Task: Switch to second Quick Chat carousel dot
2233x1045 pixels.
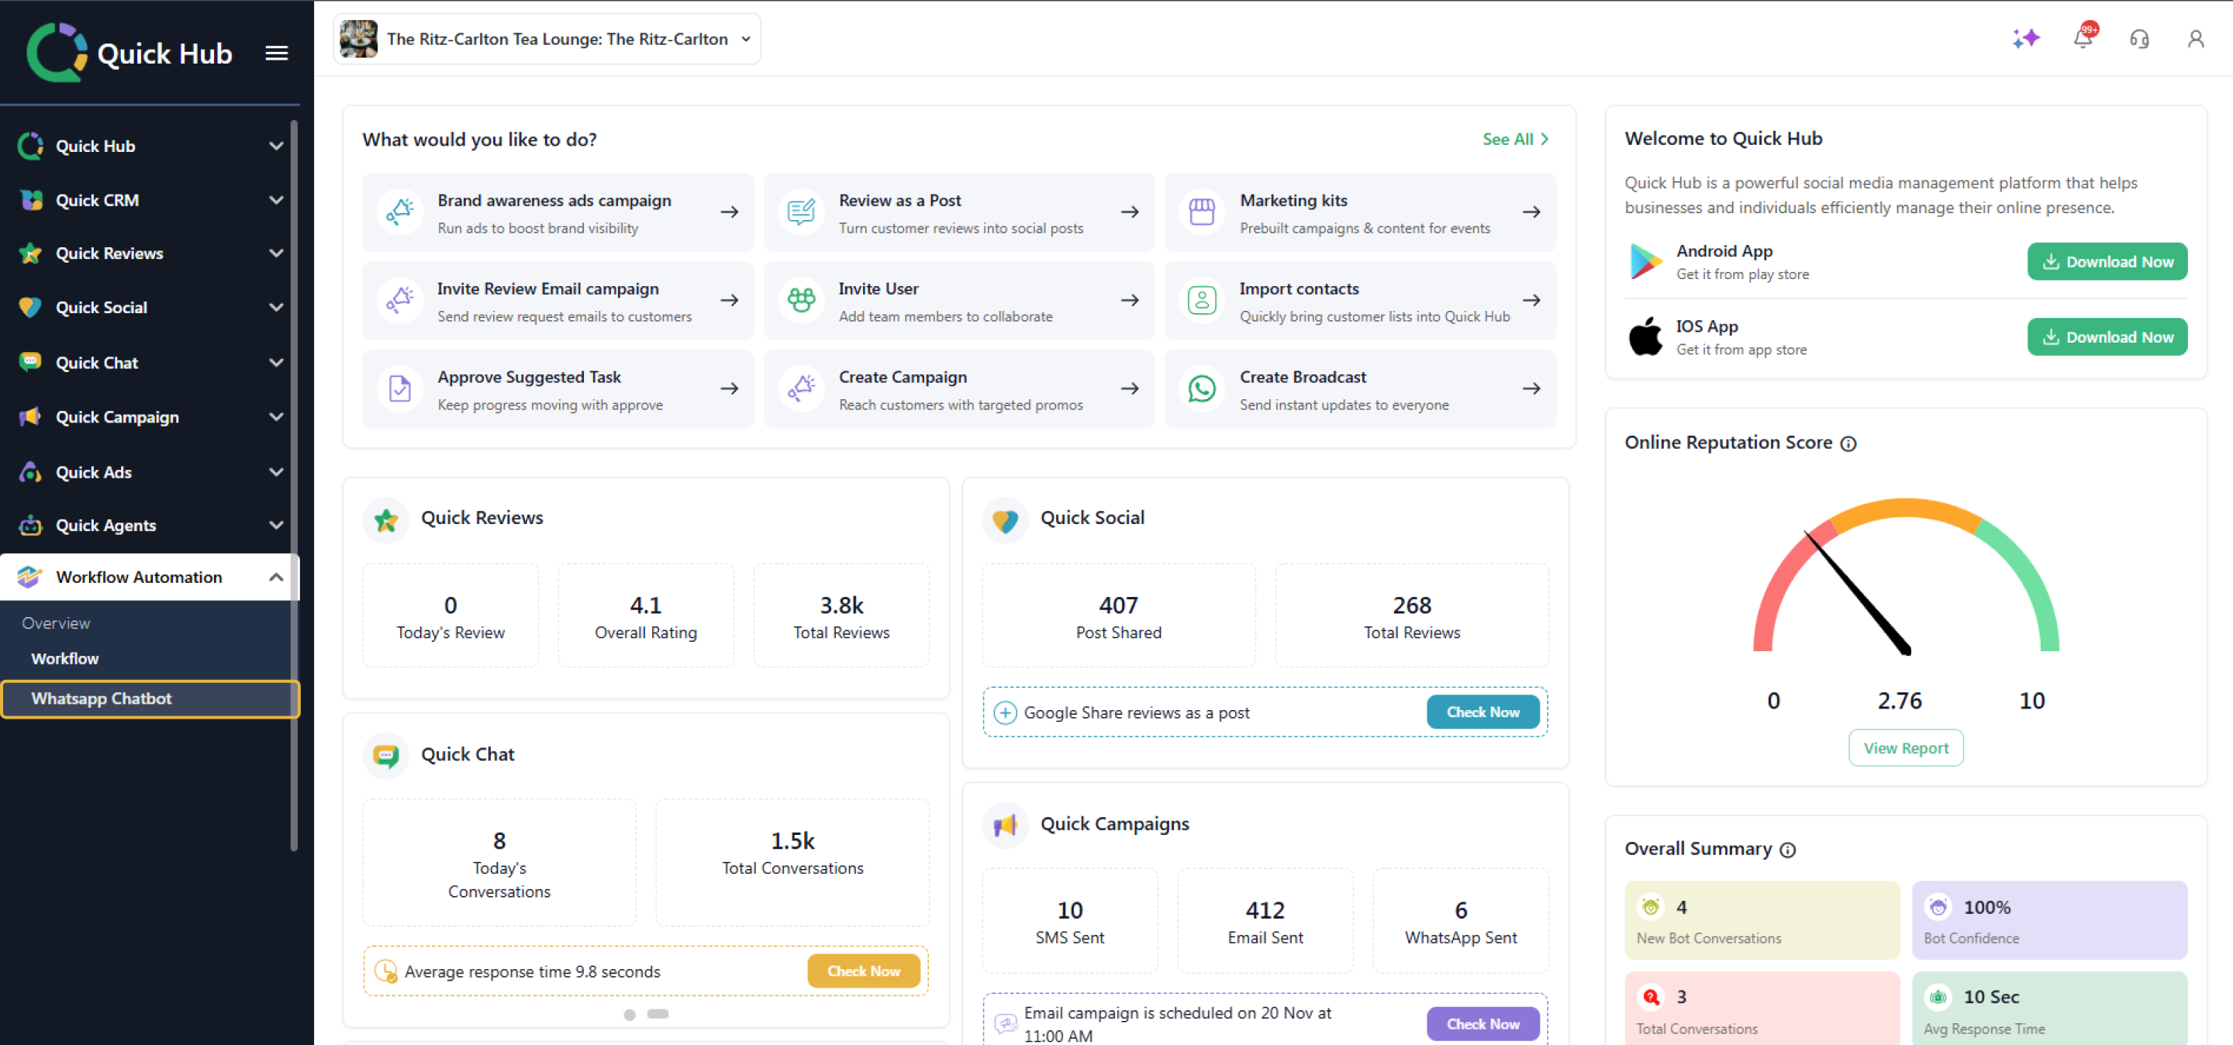Action: [658, 1014]
